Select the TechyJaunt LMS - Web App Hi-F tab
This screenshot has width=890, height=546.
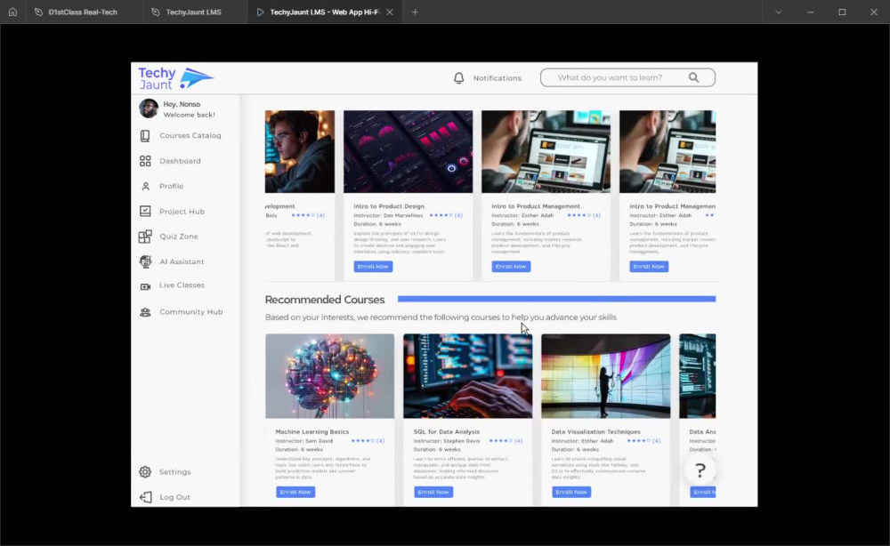[x=324, y=12]
